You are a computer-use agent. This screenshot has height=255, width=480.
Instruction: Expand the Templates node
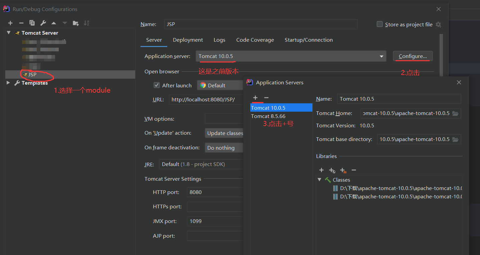[8, 83]
